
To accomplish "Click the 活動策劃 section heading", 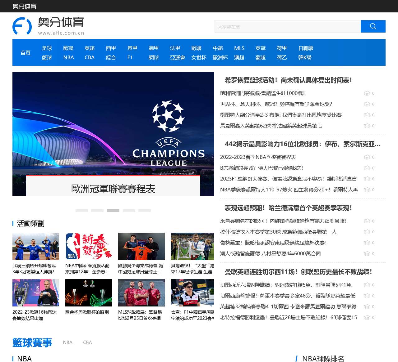I will tap(30, 223).
